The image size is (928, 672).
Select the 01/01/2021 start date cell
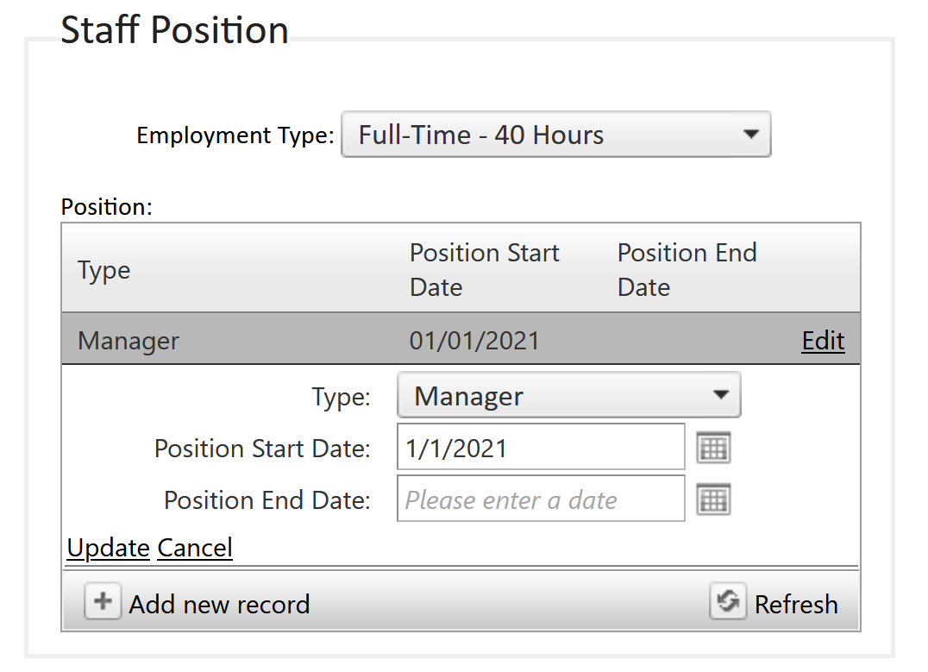click(474, 341)
